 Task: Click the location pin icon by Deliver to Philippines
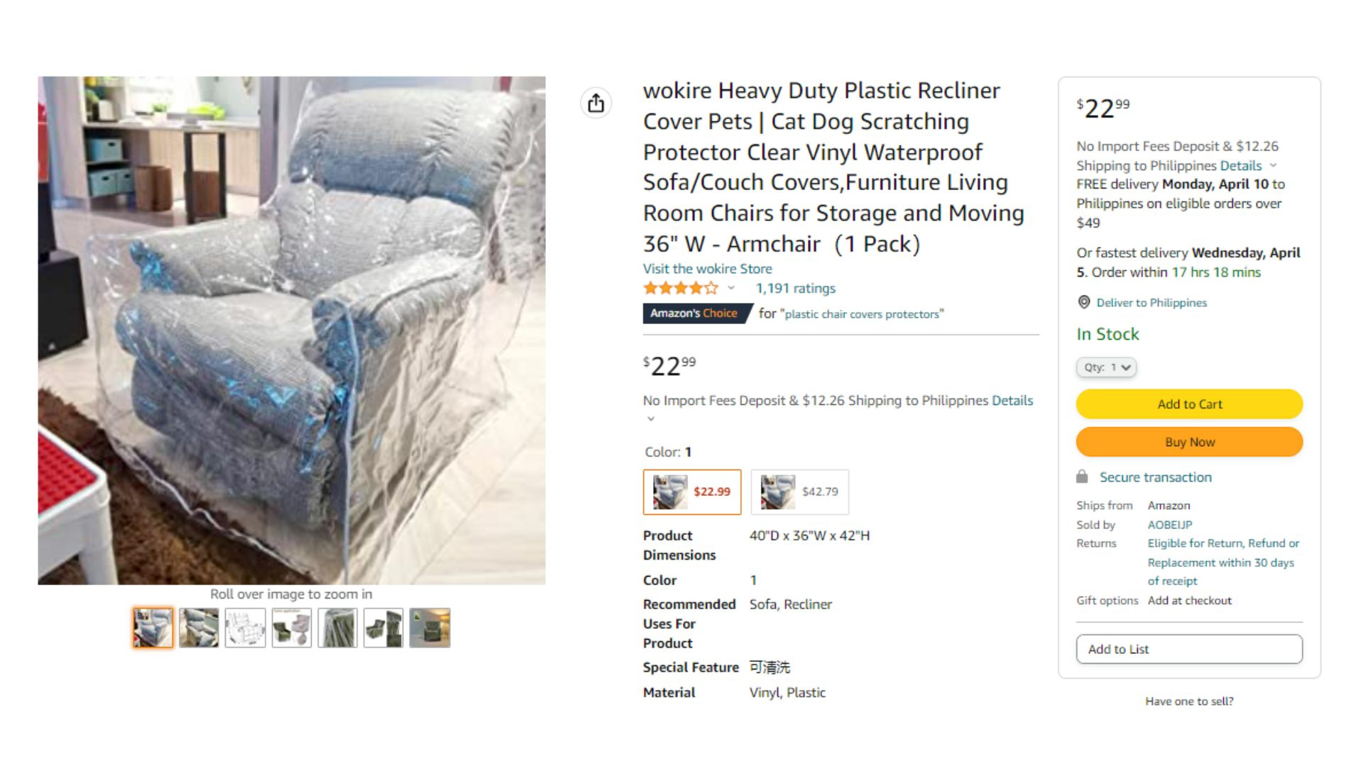(1084, 302)
